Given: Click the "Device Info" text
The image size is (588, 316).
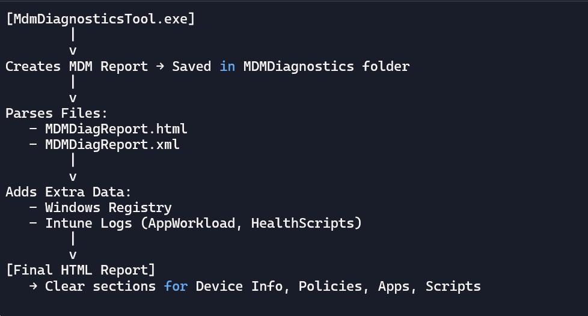Looking at the screenshot, I should [x=239, y=287].
